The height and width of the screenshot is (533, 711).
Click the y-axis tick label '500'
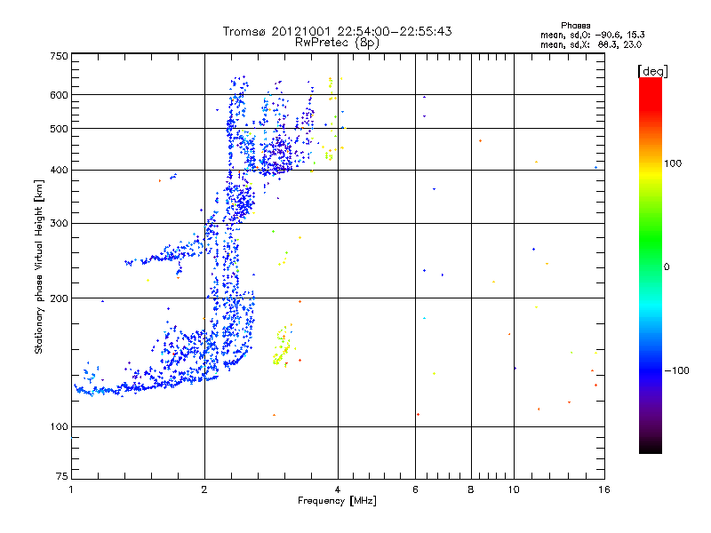point(59,129)
